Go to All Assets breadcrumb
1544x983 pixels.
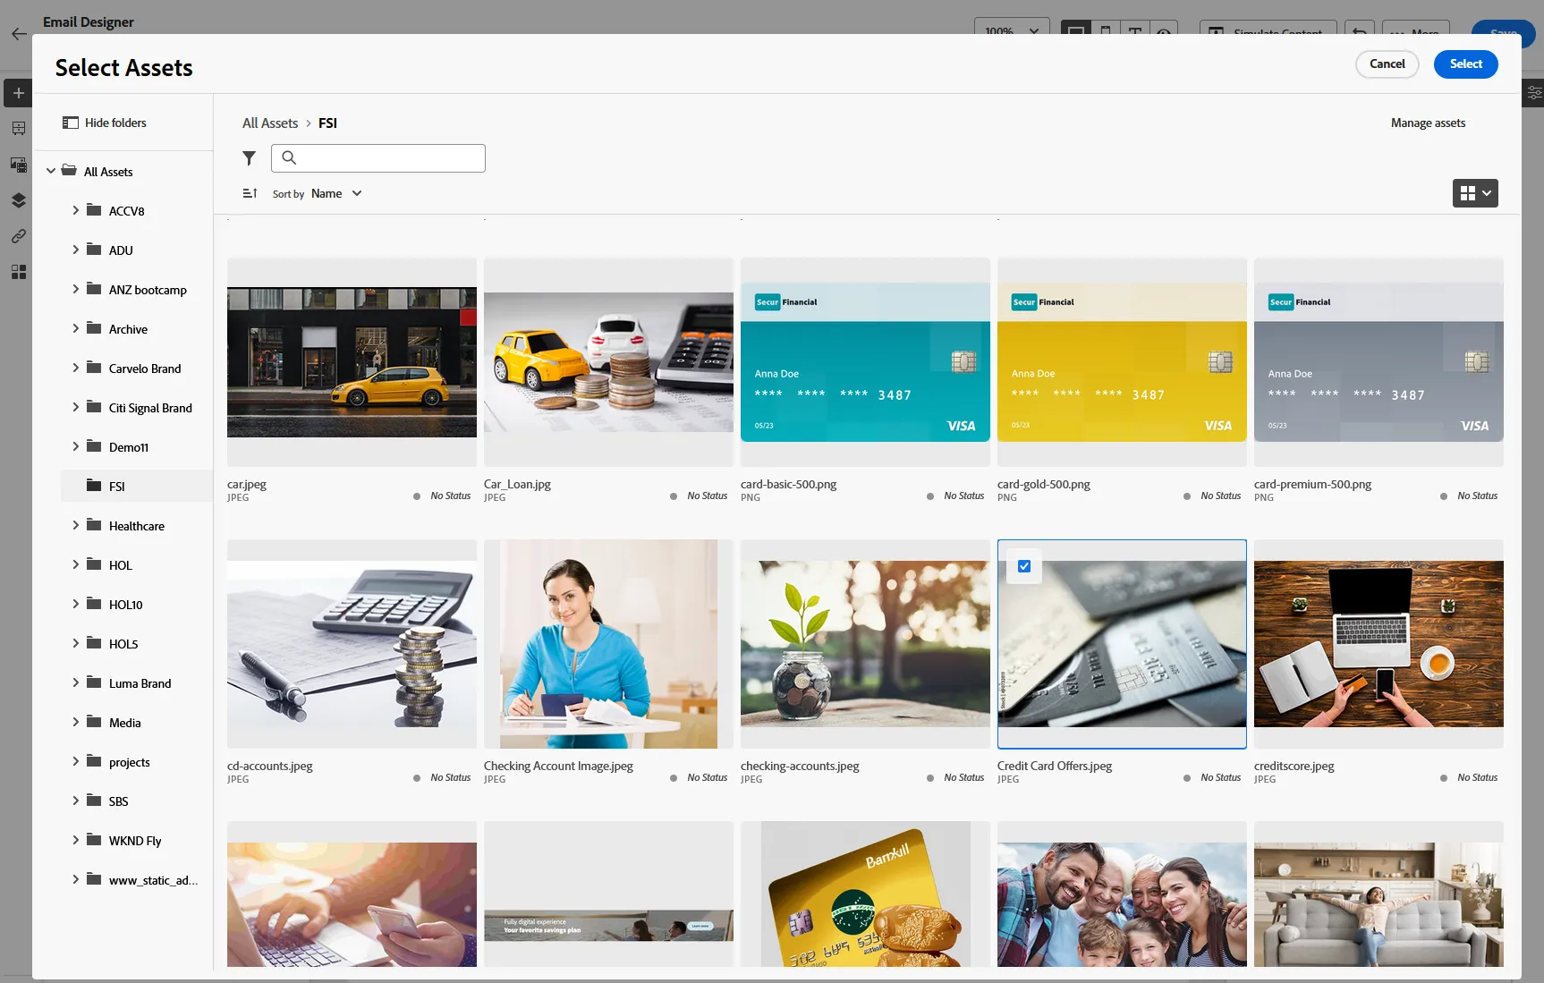(x=270, y=123)
